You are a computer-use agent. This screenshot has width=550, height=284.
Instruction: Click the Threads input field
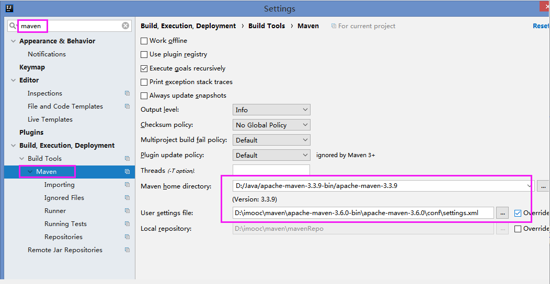tap(271, 171)
